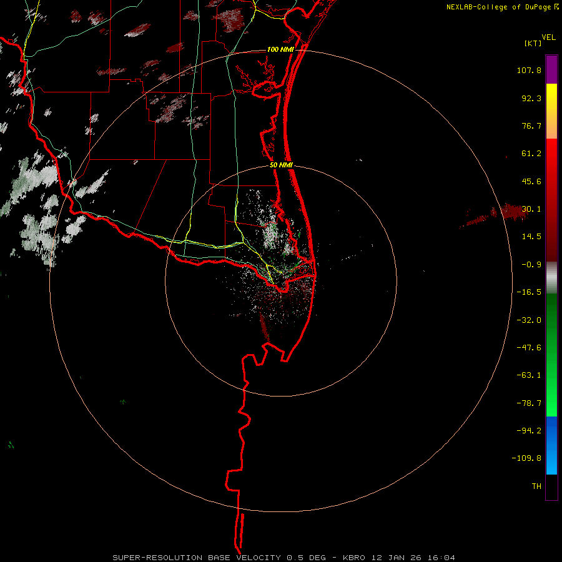
Task: Click the purple segment of the color bar
Action: point(551,69)
